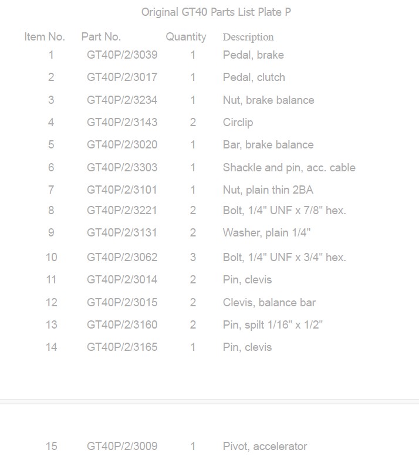
Task: Select Bolt, 1/4" UNF x 7/8" hex. description
Action: click(284, 210)
